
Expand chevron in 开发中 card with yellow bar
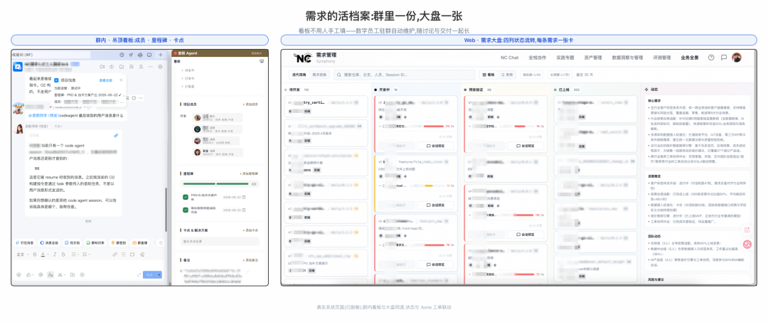click(380, 186)
